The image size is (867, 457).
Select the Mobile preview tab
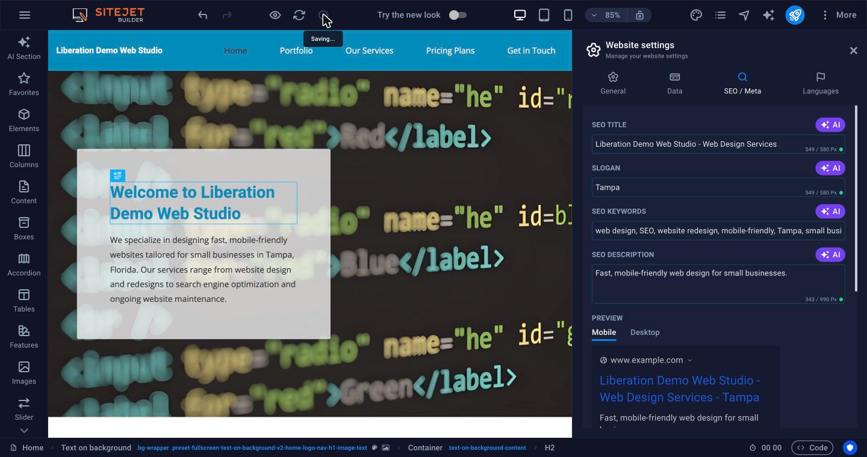pos(604,333)
